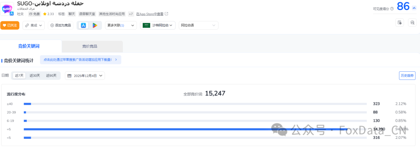The height and width of the screenshot is (147, 420).
Task: Click the 免费 price label
Action: pyautogui.click(x=35, y=14)
